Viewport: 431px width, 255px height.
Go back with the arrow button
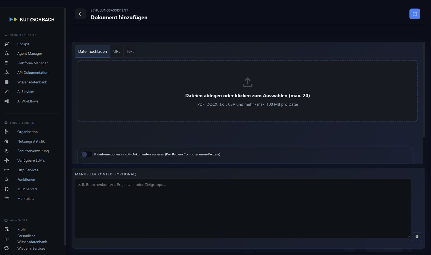click(81, 14)
